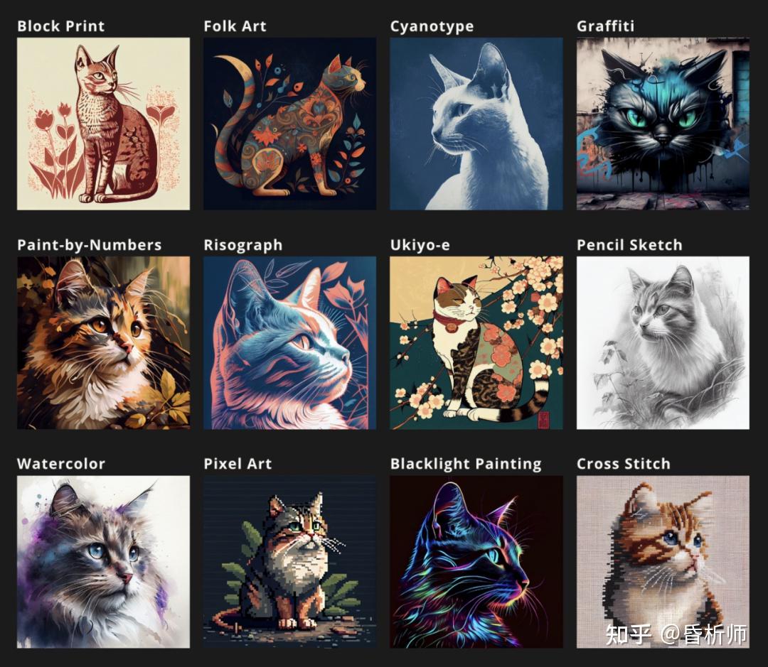Select the Paint-by-Numbers cat image
Viewport: 768px width, 667px height.
pos(103,343)
